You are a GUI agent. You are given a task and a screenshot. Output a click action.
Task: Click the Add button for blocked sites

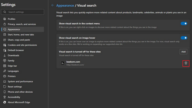pos(183,52)
